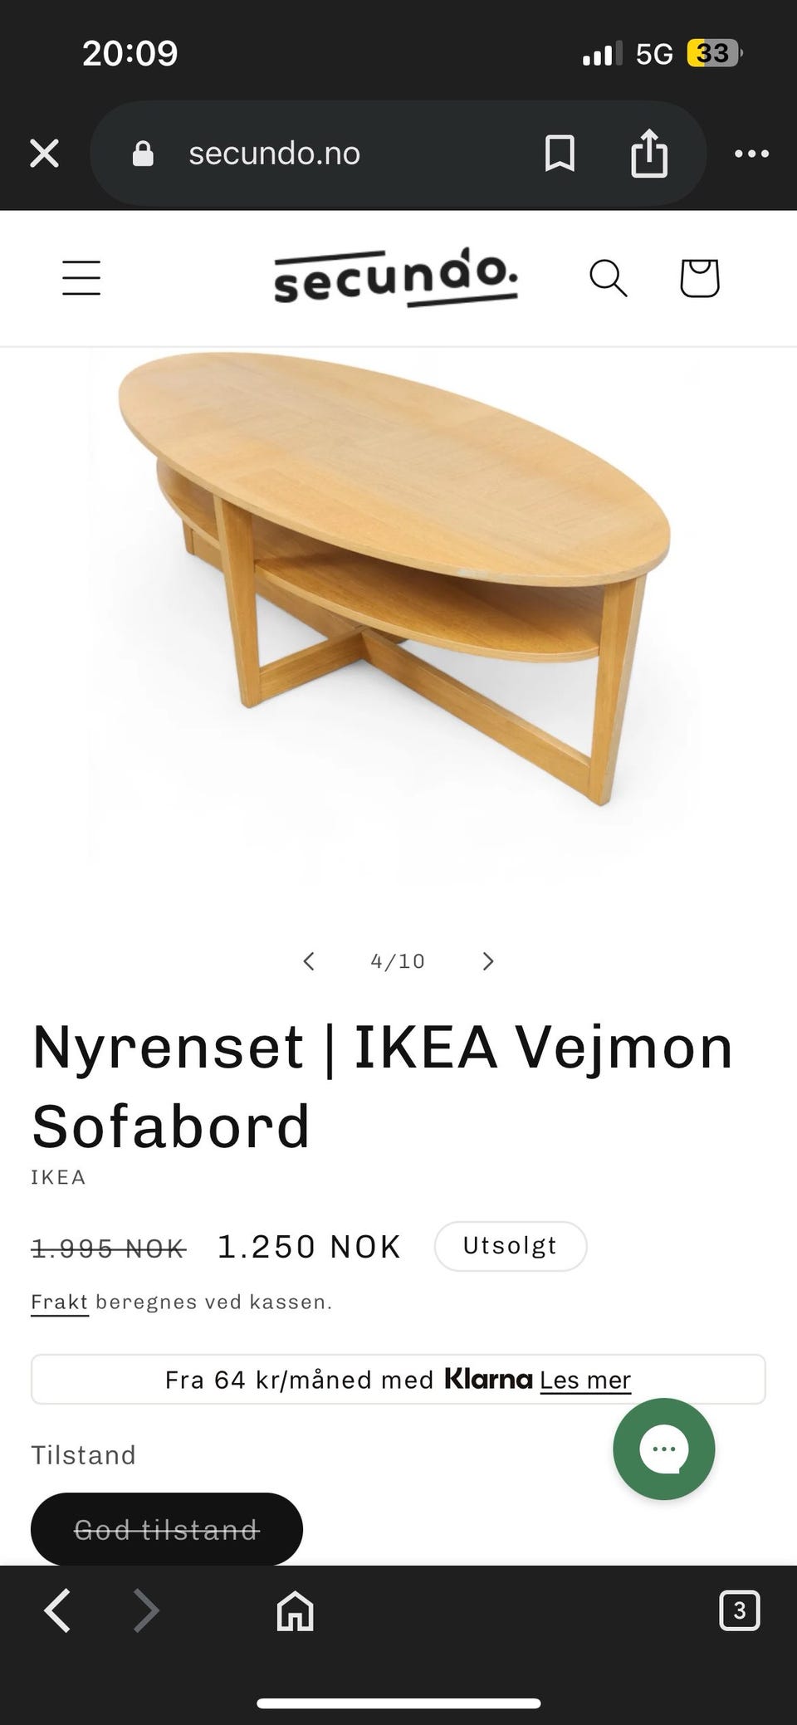Image resolution: width=797 pixels, height=1725 pixels.
Task: Bookmark this page in the browser
Action: point(560,154)
